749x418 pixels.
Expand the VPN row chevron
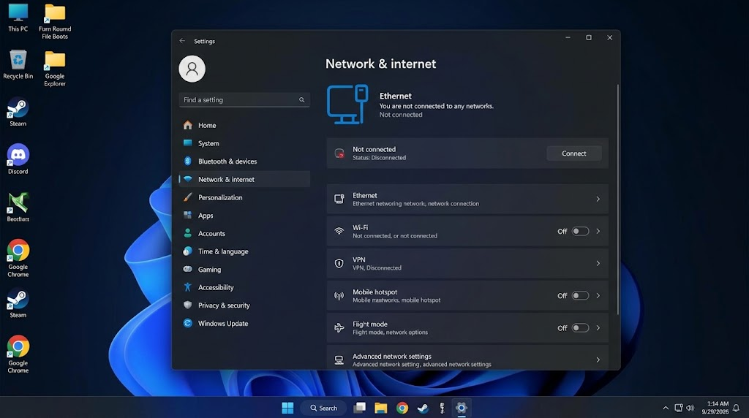(x=598, y=263)
